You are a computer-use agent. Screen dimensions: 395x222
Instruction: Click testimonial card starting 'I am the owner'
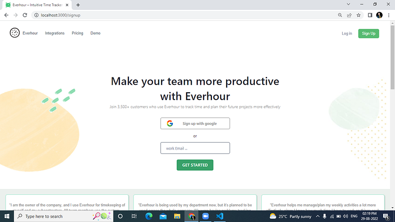coord(67,202)
